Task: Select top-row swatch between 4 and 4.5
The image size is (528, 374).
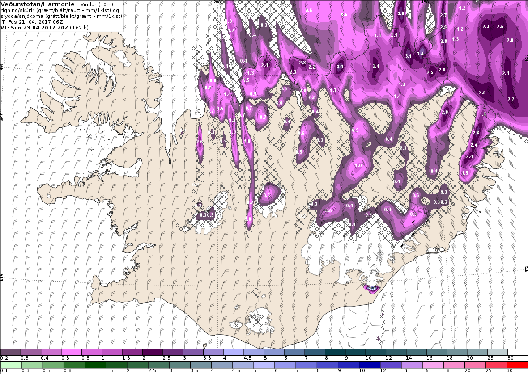Action: coord(234,352)
